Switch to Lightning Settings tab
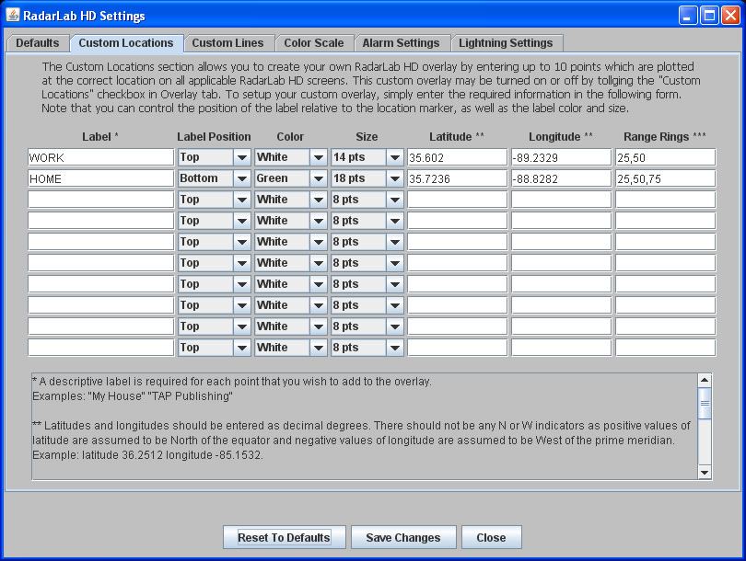This screenshot has width=746, height=561. 506,43
